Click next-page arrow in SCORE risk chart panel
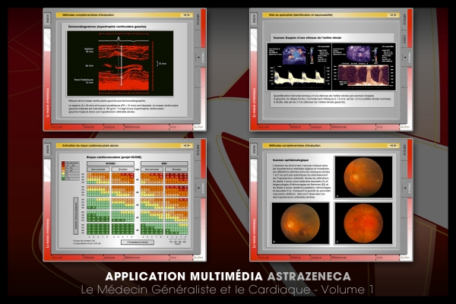 pos(187,144)
